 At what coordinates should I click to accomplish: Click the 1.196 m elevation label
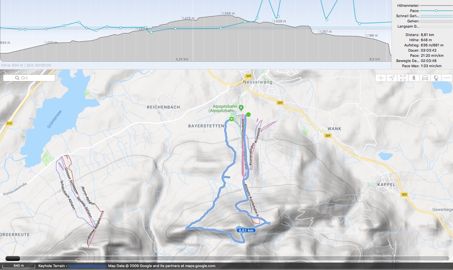(x=371, y=35)
